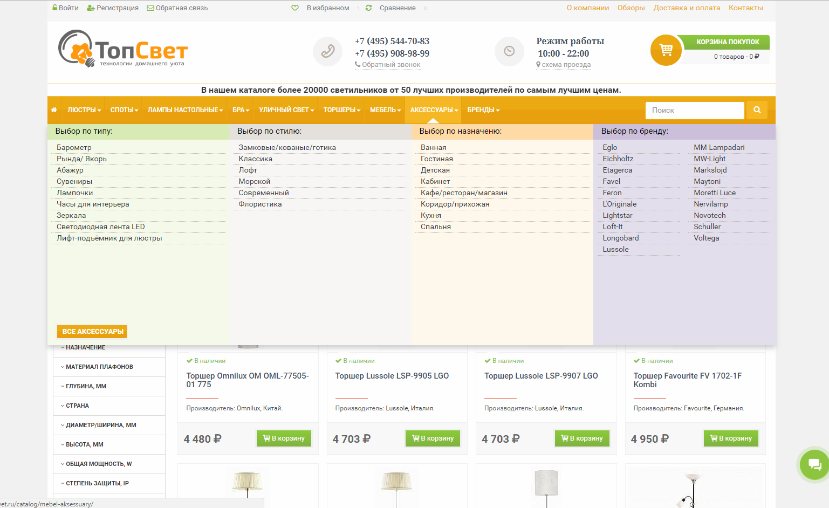Open the Обзоры link
This screenshot has width=829, height=508.
coord(631,8)
